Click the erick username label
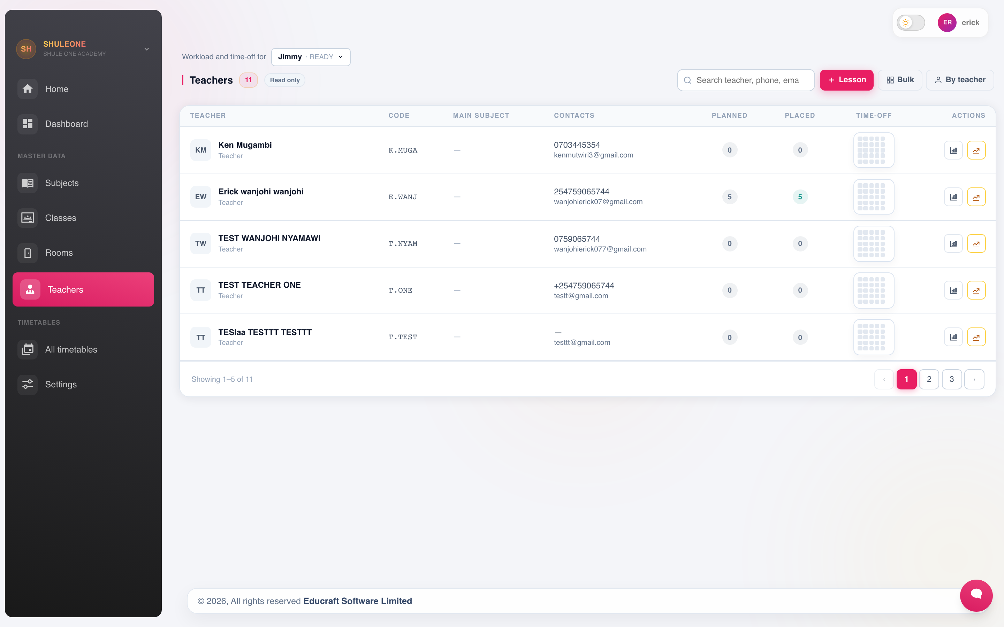Screen dimensions: 1004x627 click(x=970, y=22)
